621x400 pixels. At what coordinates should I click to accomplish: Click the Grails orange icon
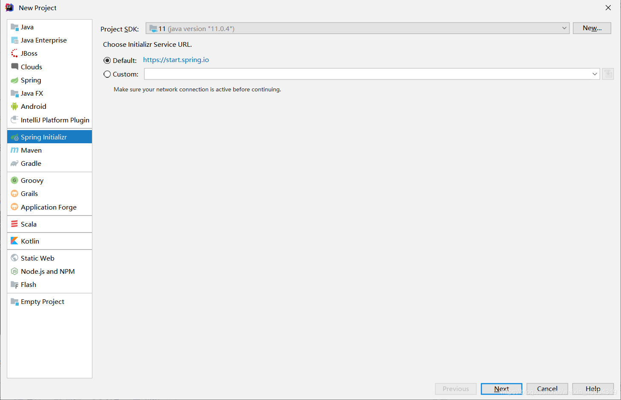tap(14, 194)
